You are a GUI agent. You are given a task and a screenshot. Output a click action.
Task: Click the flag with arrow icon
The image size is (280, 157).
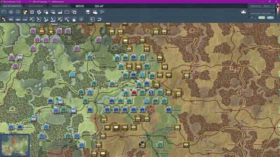pyautogui.click(x=88, y=12)
